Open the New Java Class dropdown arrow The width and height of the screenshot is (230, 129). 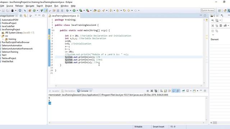tap(37, 10)
